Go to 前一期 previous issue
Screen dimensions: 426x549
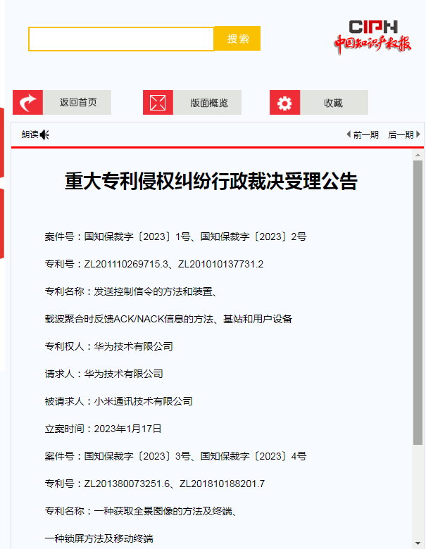[x=365, y=135]
